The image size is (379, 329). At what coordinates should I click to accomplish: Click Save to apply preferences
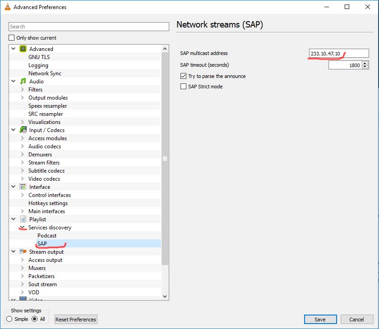[x=320, y=320]
